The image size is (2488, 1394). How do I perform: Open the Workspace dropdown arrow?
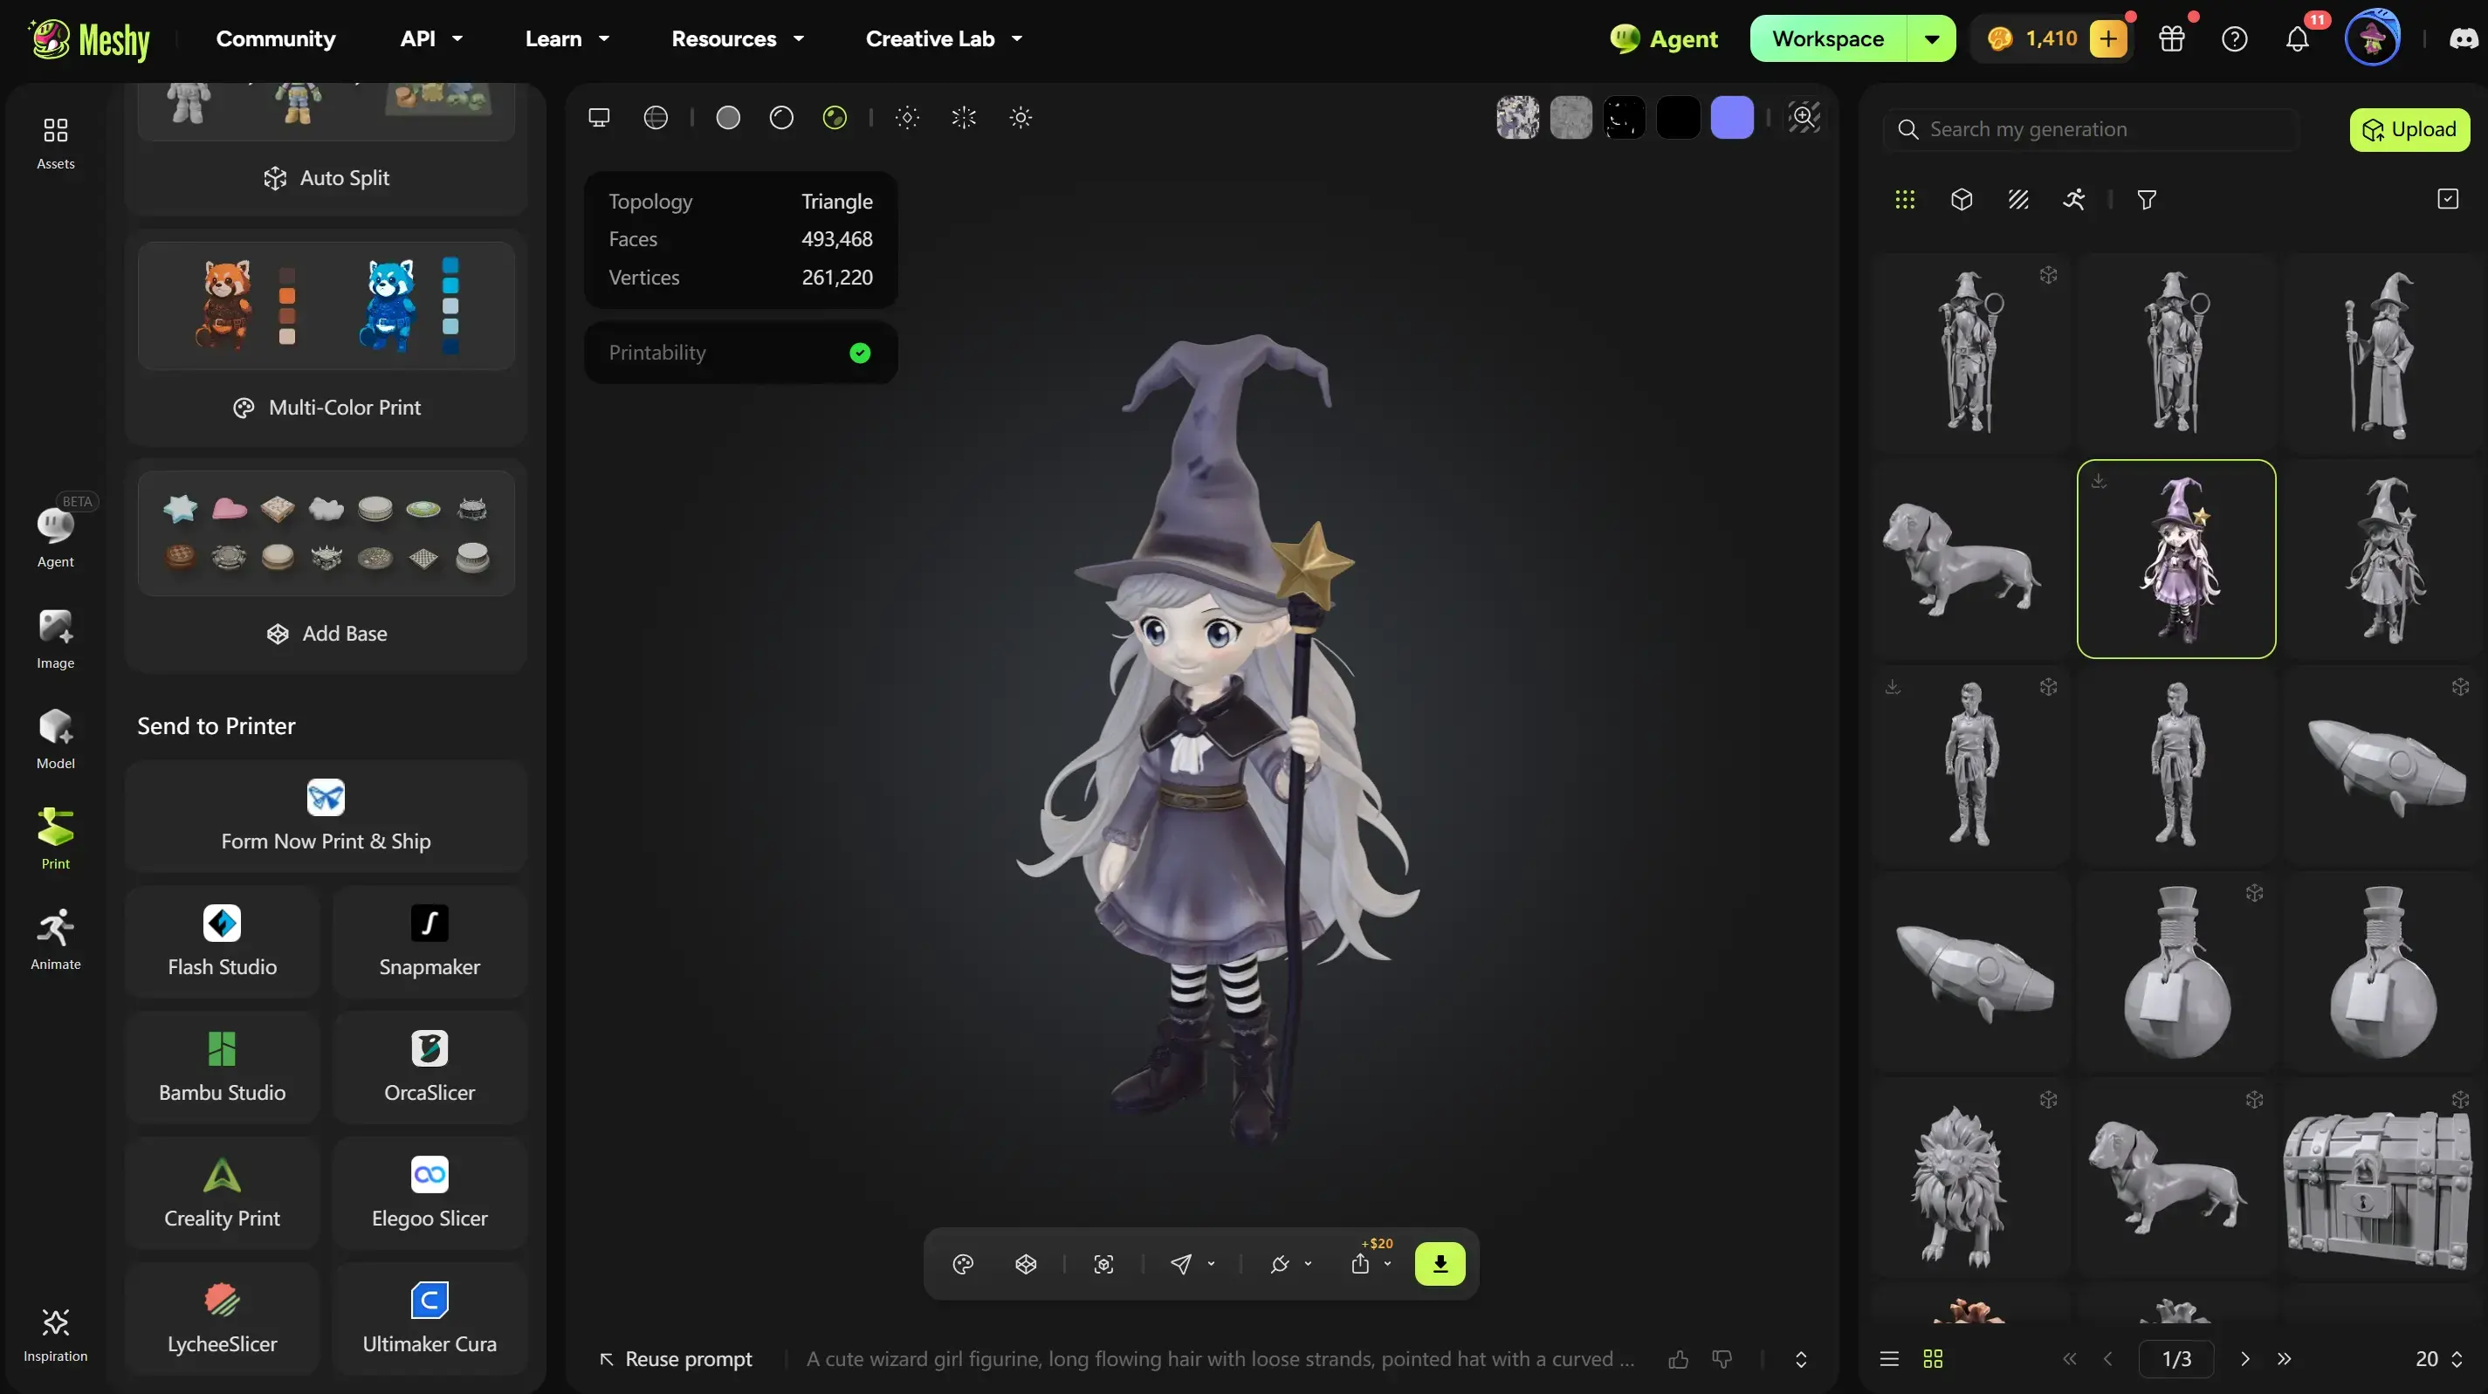(1932, 38)
